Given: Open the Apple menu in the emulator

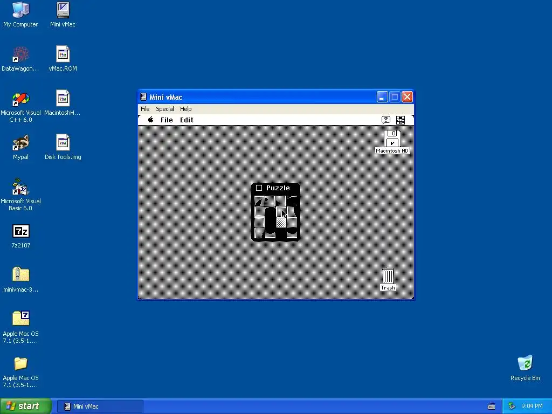Looking at the screenshot, I should point(151,120).
